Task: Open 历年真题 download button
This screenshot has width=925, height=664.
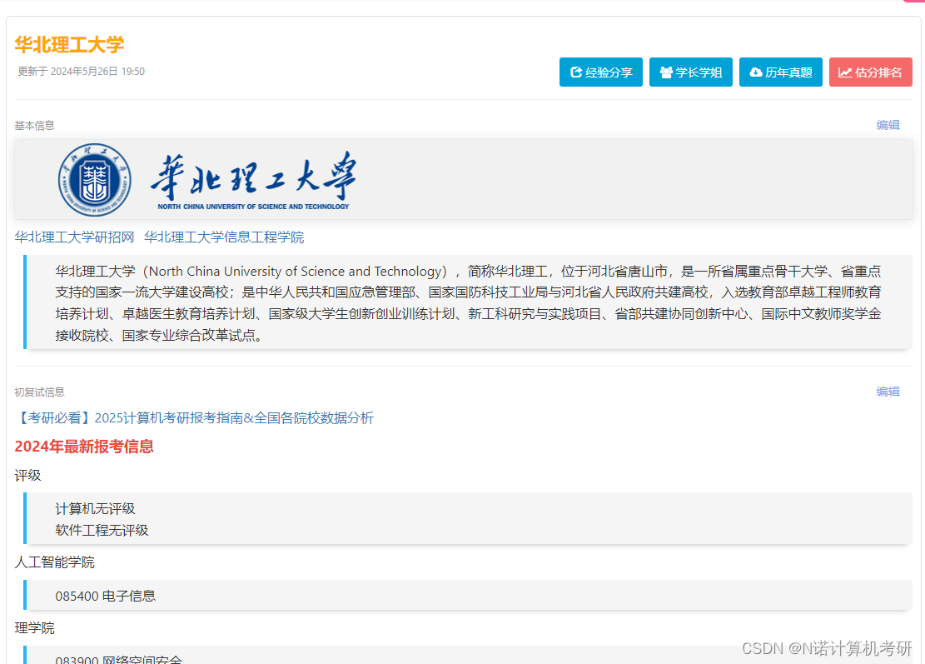Action: (780, 72)
